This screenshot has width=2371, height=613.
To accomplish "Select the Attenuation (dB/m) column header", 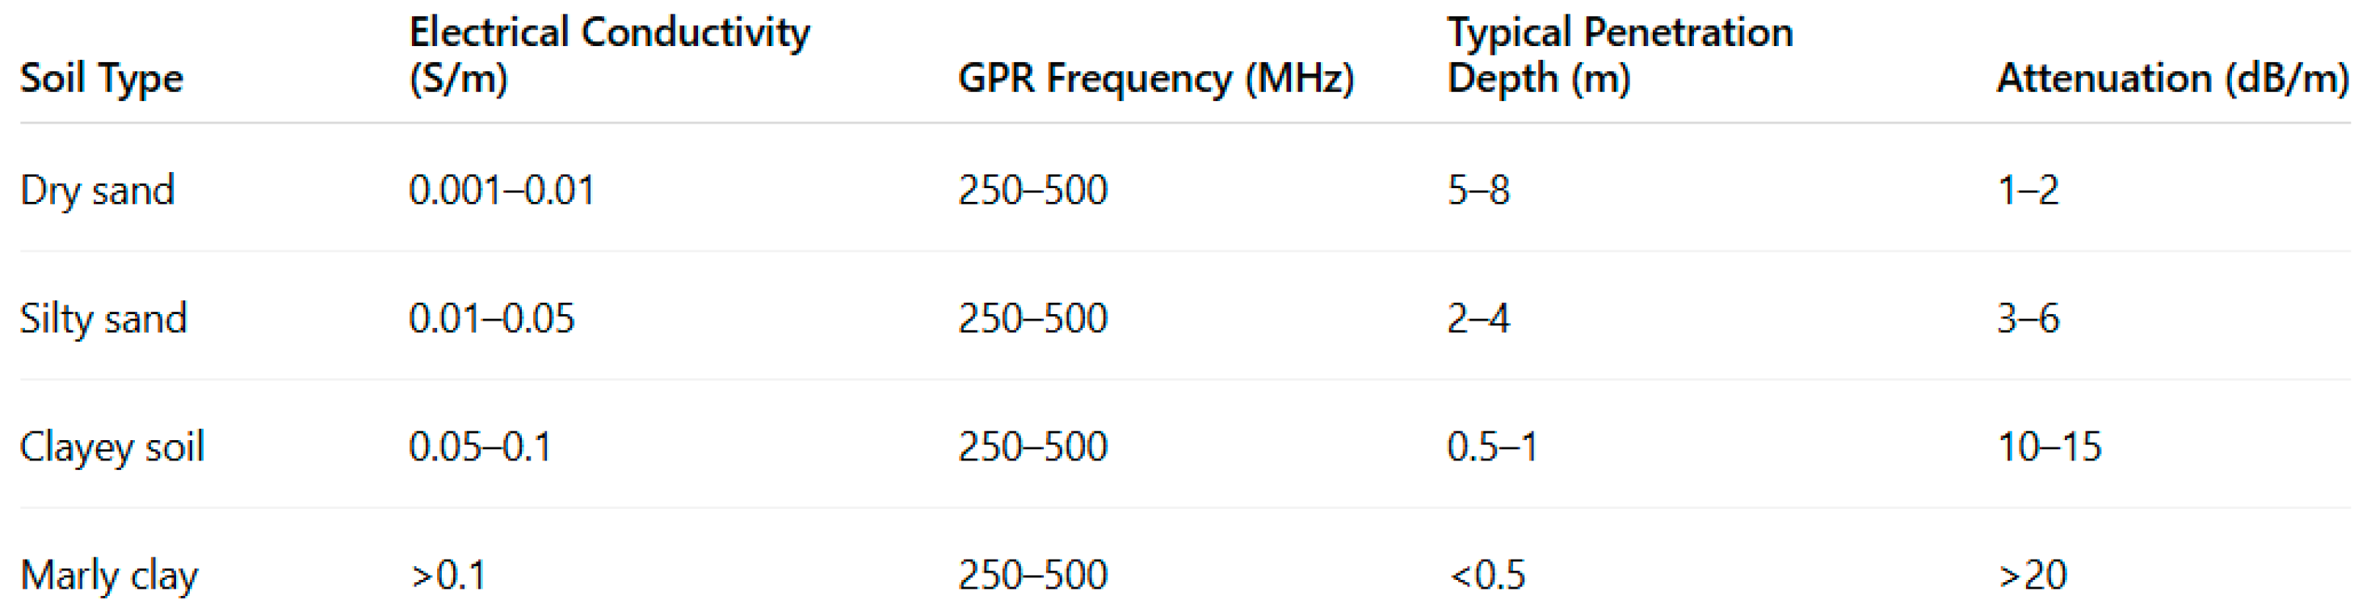I will [2171, 79].
